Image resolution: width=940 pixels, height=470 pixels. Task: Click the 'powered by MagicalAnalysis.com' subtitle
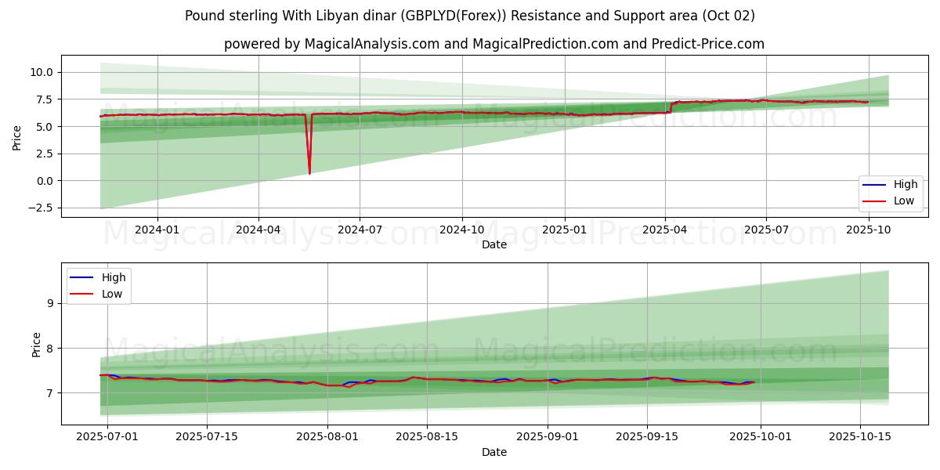click(x=493, y=44)
